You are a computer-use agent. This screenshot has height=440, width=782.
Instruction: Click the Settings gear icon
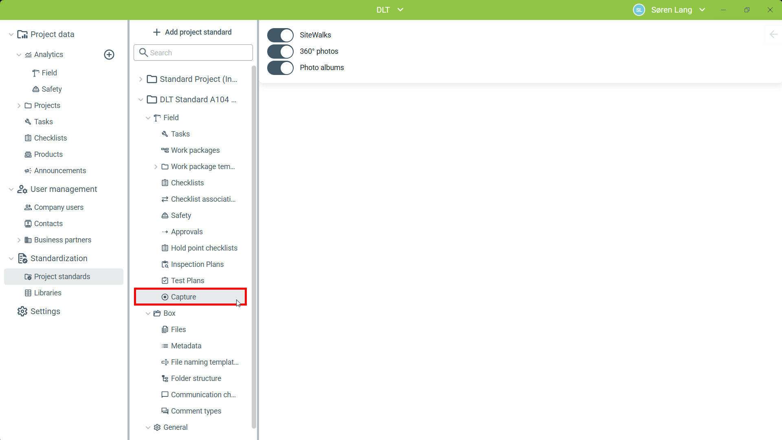(x=22, y=311)
